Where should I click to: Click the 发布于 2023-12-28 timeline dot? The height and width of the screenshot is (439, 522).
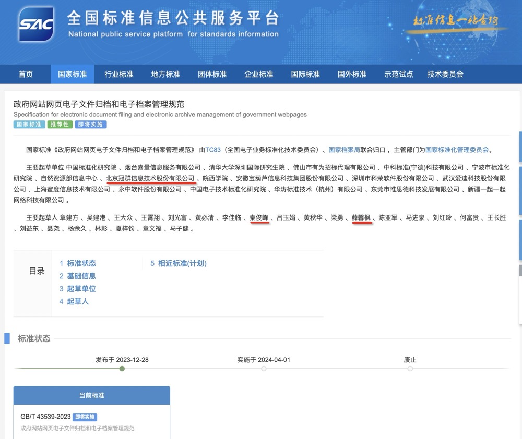tap(122, 369)
